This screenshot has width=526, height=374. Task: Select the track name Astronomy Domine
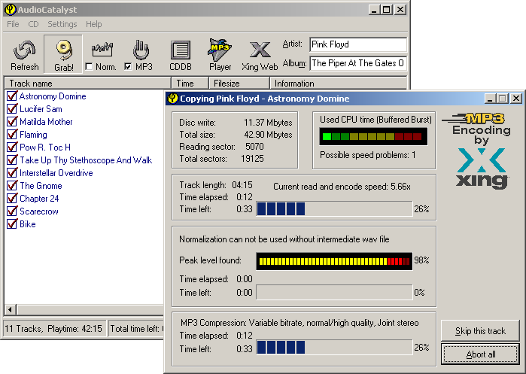[x=53, y=96]
